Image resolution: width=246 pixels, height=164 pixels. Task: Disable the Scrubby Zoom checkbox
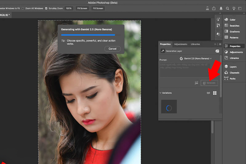point(46,8)
